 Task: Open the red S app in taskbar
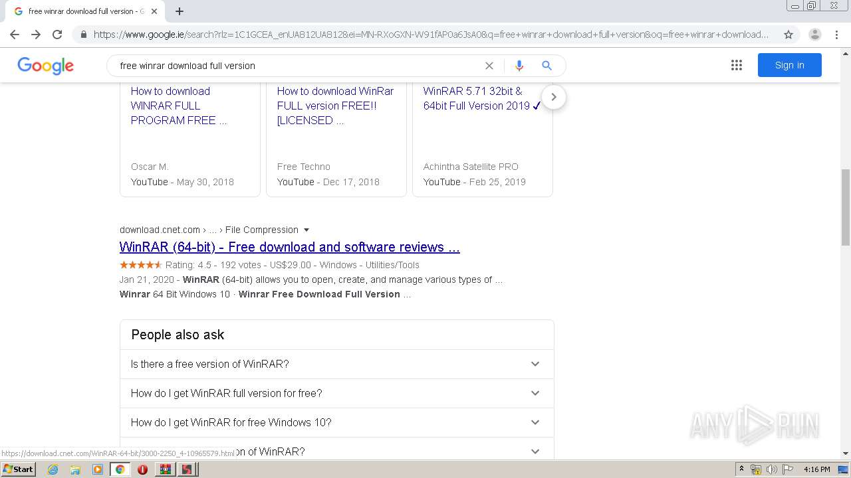[187, 469]
